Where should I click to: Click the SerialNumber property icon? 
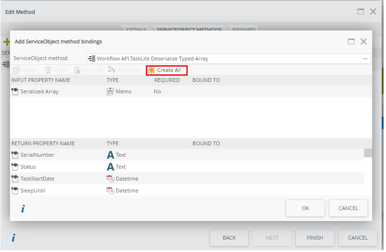tap(15, 155)
